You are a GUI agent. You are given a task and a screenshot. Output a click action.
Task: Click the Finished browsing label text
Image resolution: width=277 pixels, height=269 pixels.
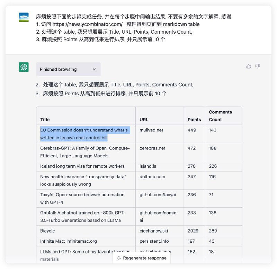click(x=58, y=69)
